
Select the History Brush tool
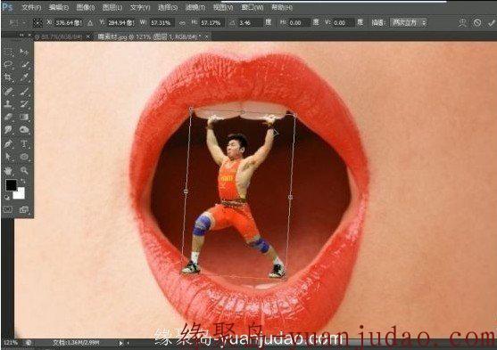pyautogui.click(x=24, y=104)
